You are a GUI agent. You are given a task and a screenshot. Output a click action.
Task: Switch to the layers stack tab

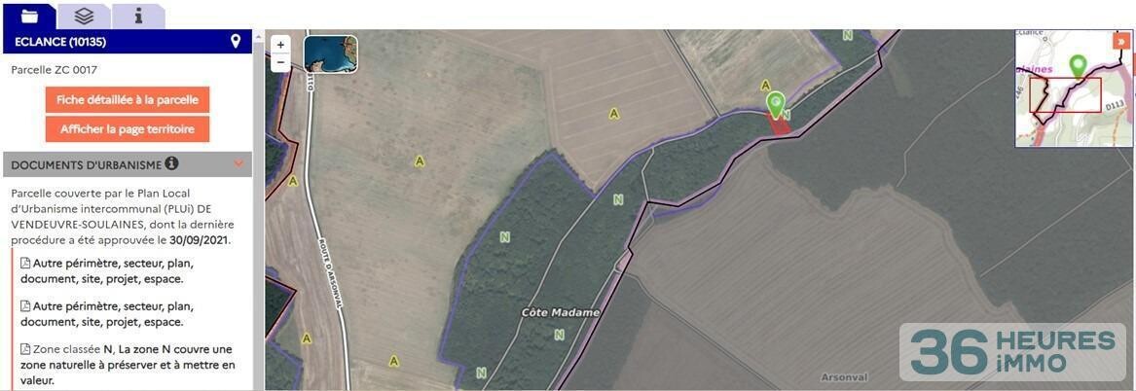pyautogui.click(x=84, y=16)
